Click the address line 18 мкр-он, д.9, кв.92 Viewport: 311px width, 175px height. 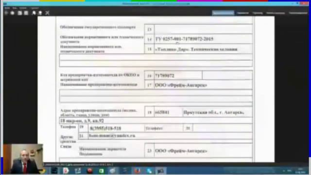coord(155,121)
